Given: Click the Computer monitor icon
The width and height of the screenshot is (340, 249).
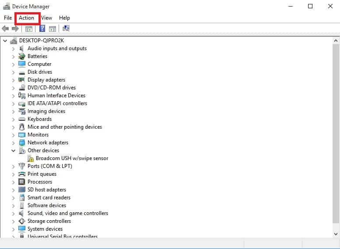Looking at the screenshot, I should (22, 64).
